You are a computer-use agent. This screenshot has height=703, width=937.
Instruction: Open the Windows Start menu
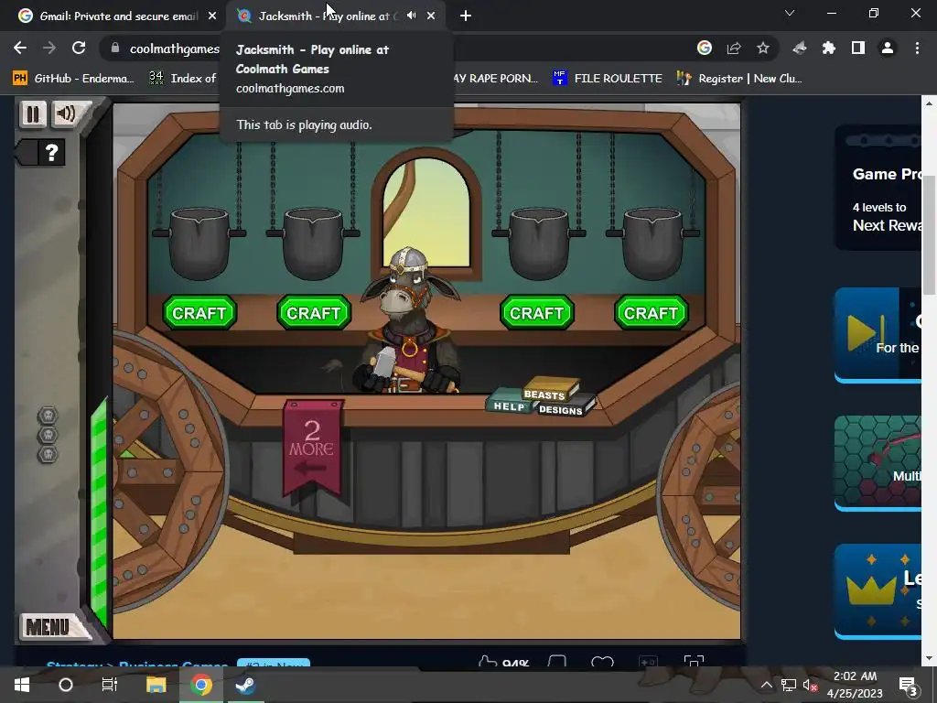tap(22, 685)
